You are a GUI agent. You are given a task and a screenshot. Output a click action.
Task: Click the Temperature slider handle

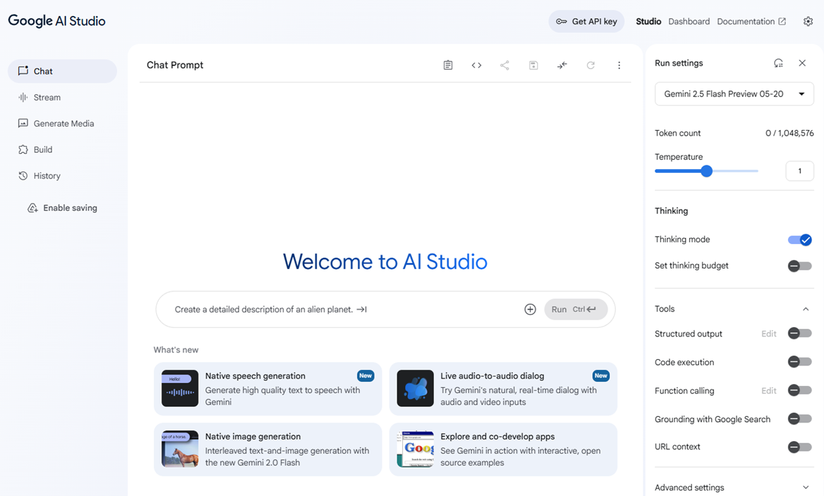[707, 171]
